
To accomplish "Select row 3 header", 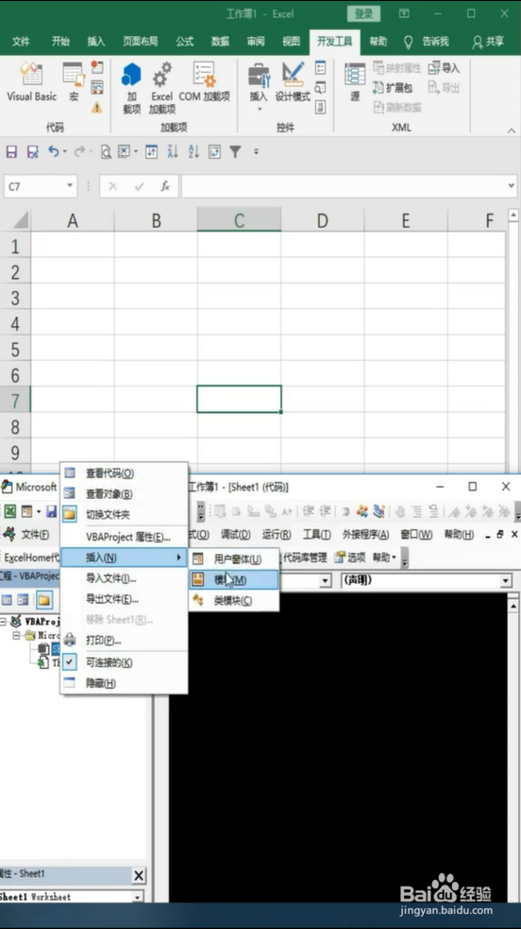I will click(15, 298).
